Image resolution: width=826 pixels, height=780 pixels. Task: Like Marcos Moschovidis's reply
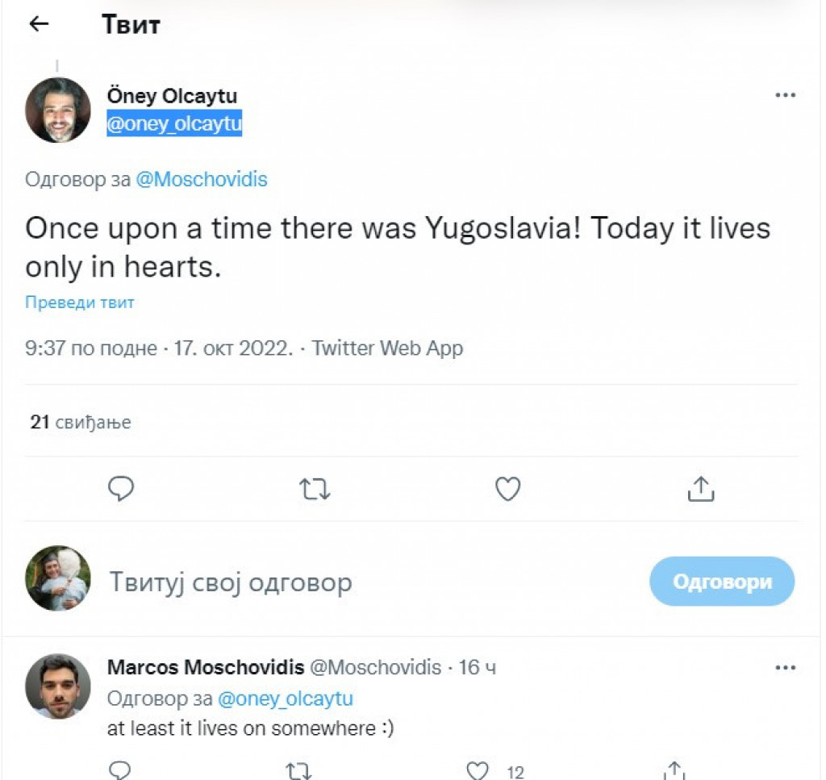coord(479,770)
